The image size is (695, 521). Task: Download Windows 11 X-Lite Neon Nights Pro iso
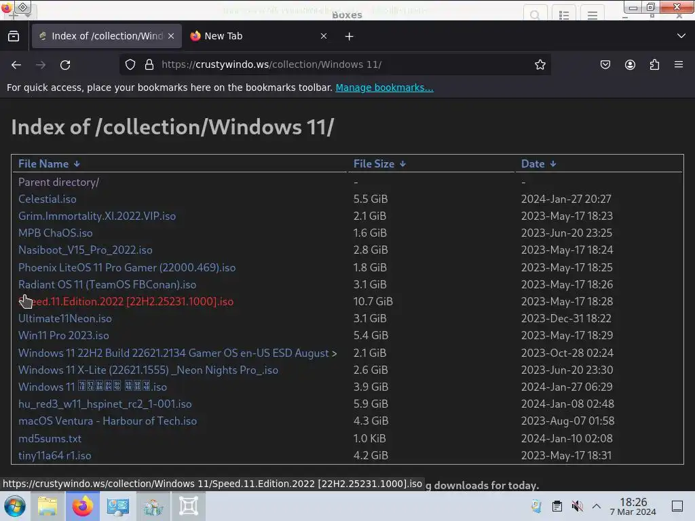(x=148, y=370)
